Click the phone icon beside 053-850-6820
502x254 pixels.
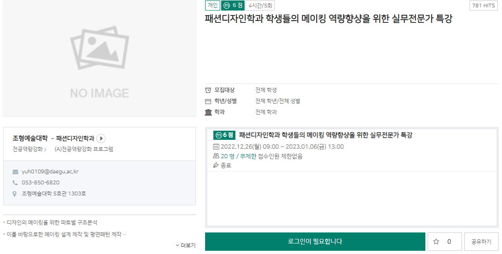[x=15, y=182]
